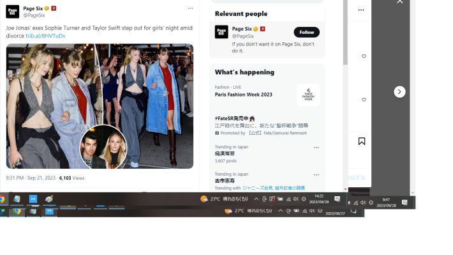Open more options for 痴漢冤罪 trend
Image resolution: width=453 pixels, height=255 pixels.
(316, 148)
